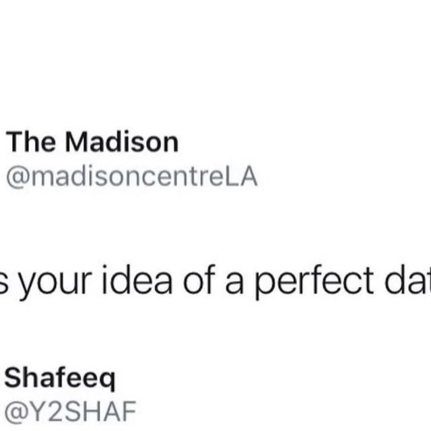Click the word "Madison" in the display name
Viewport: 431px width, 431px height.
point(122,142)
